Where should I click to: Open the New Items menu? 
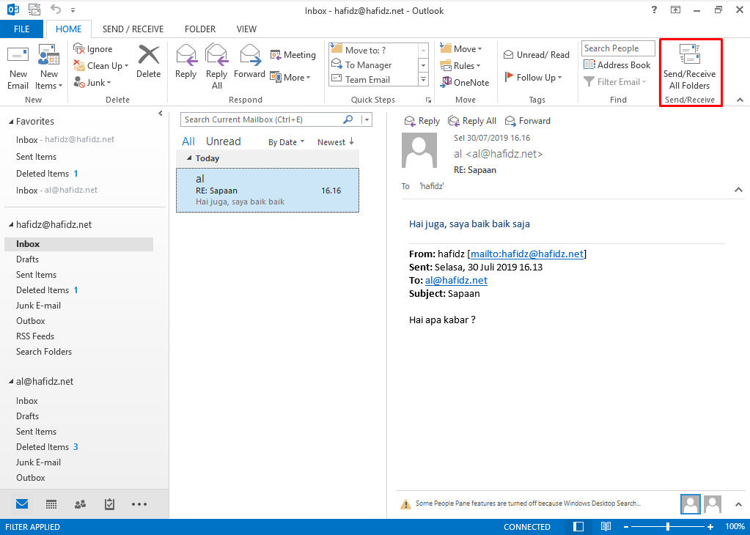(x=49, y=67)
